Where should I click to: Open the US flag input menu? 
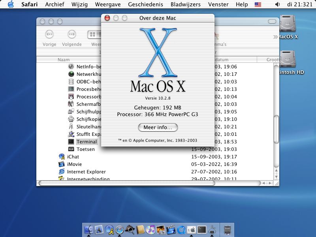click(x=258, y=5)
